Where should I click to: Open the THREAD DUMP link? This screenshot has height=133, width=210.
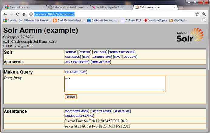click(101, 62)
